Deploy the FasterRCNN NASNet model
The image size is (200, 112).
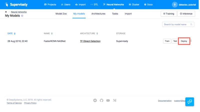coord(184,41)
